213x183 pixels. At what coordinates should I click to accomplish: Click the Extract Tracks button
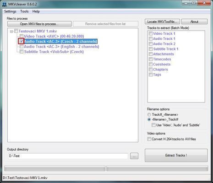click(176, 155)
